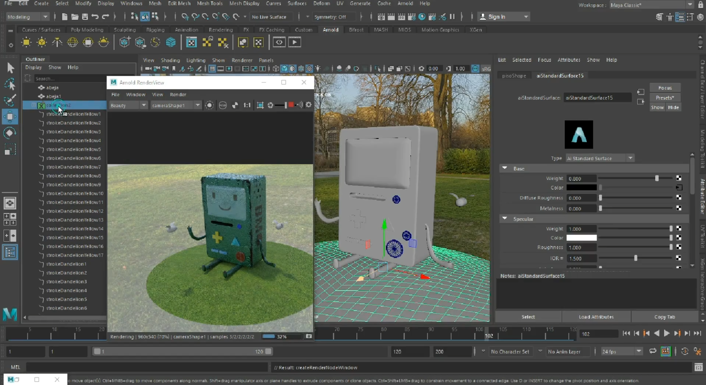Activate the Paint Selection tool
Screen dimensions: 706x385
pyautogui.click(x=10, y=100)
